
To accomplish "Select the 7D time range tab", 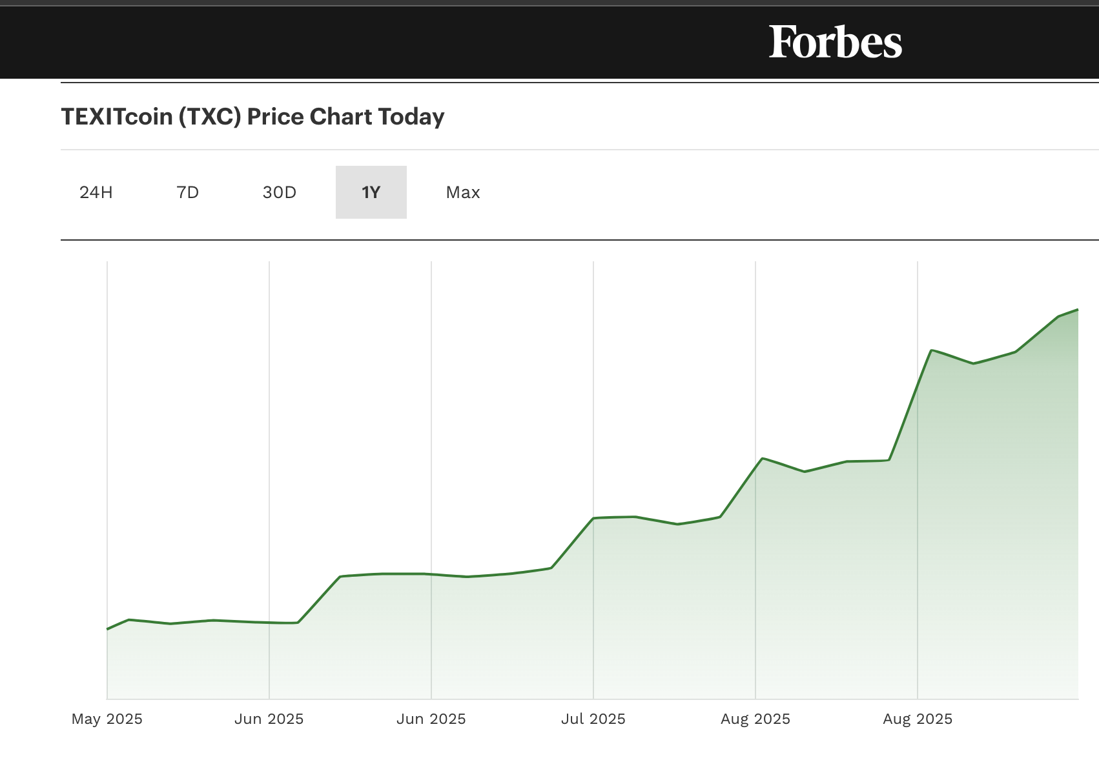I will pyautogui.click(x=188, y=192).
